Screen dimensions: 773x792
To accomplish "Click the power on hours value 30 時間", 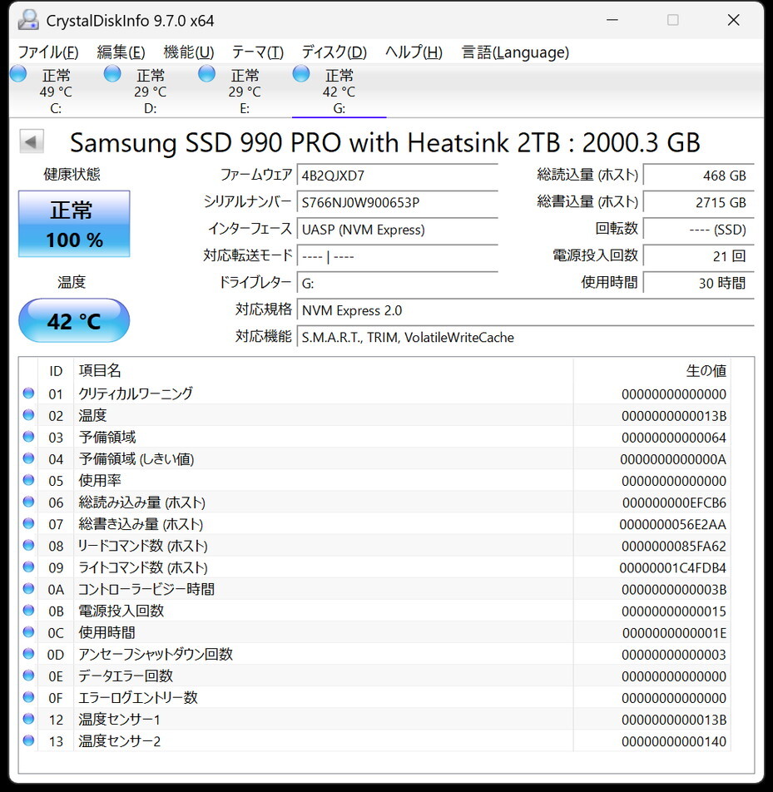I will click(x=699, y=284).
